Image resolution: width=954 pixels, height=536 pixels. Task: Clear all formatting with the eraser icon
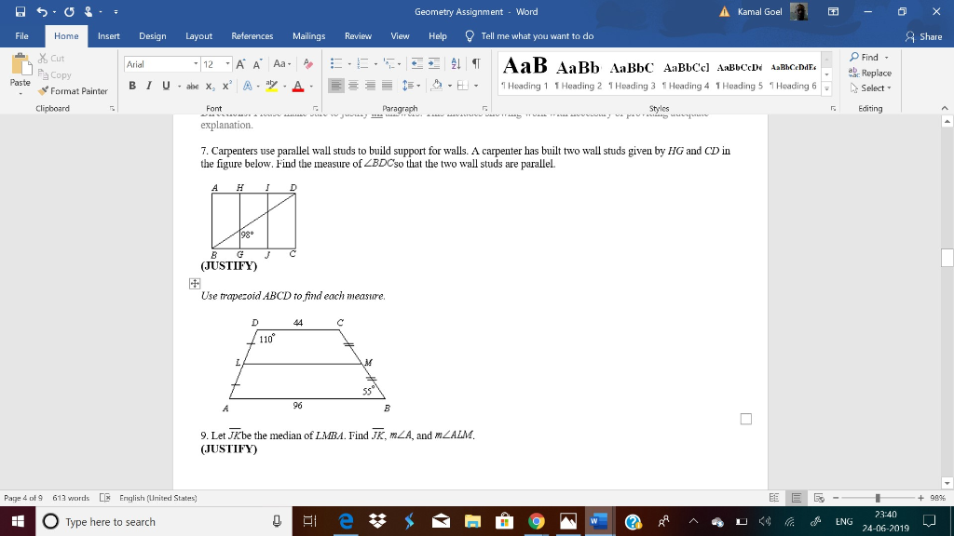coord(307,63)
